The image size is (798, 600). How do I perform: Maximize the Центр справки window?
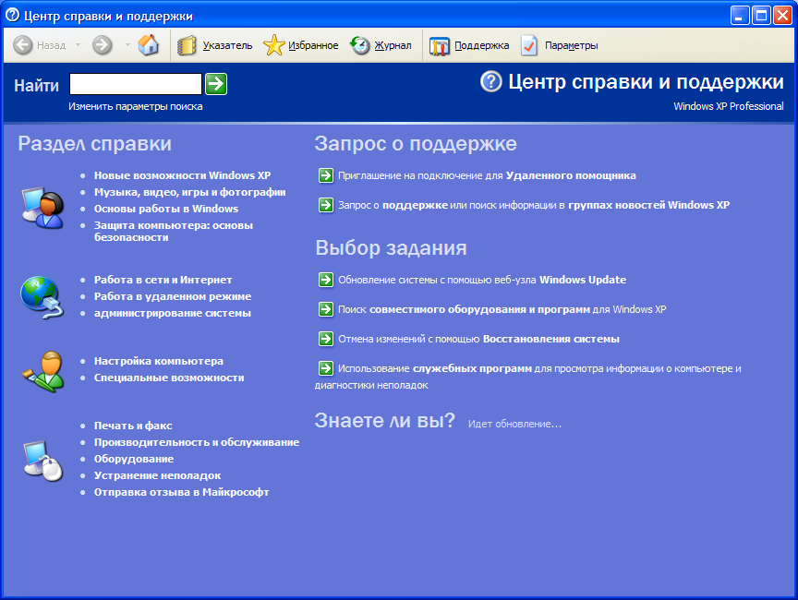(x=761, y=16)
